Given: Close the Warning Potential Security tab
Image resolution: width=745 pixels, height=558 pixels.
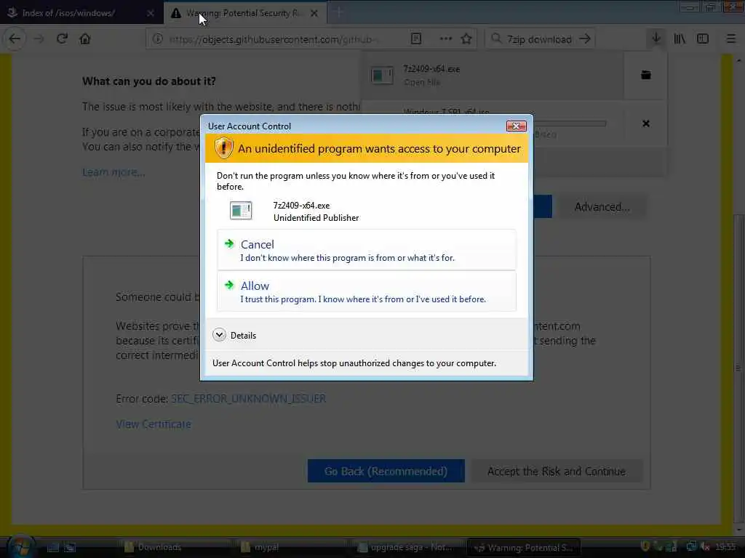Looking at the screenshot, I should (x=314, y=13).
